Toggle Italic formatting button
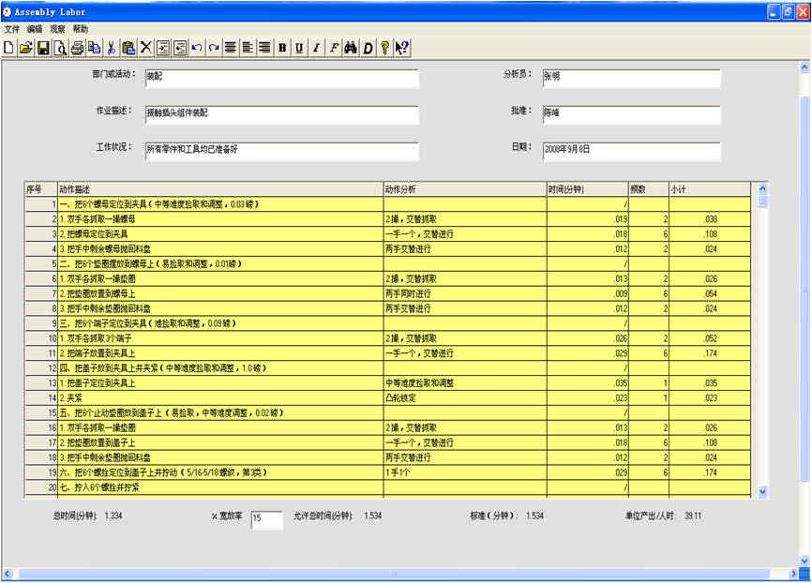The width and height of the screenshot is (812, 583). 316,48
